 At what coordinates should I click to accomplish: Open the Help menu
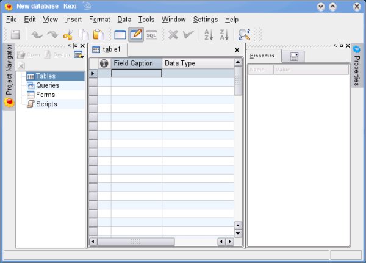point(232,20)
